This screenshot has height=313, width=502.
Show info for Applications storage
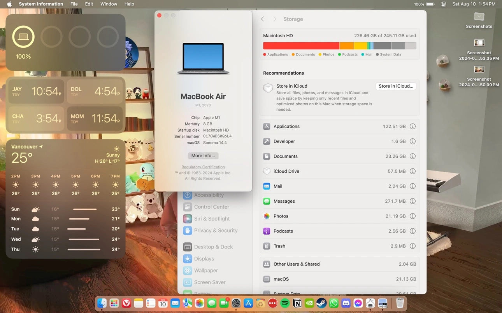coord(412,127)
